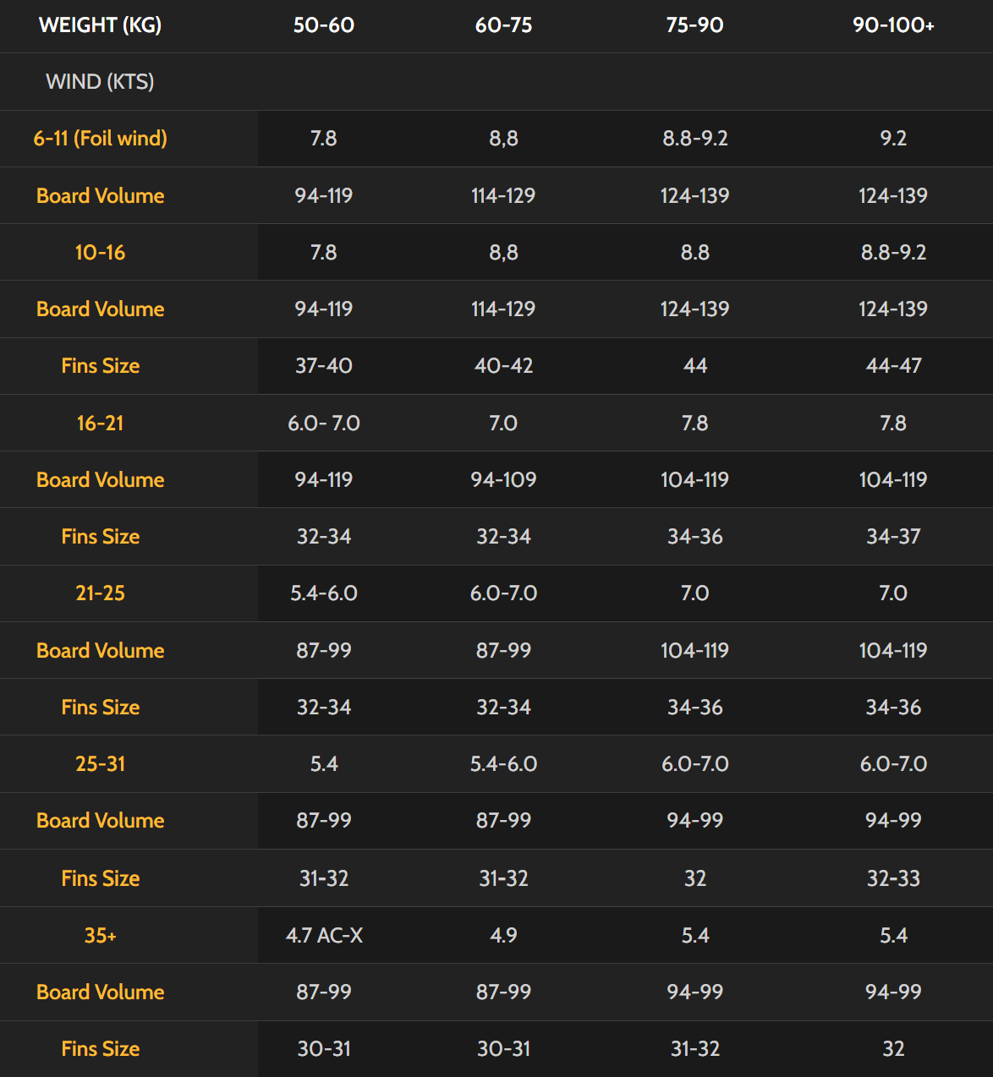The width and height of the screenshot is (993, 1077).
Task: Click the 6.0- 7.0 cell in 16-21 row
Action: tap(324, 423)
